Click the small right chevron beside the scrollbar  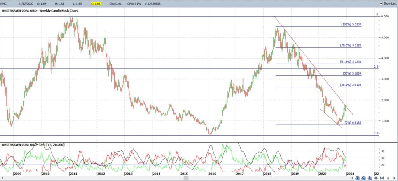(x=352, y=178)
